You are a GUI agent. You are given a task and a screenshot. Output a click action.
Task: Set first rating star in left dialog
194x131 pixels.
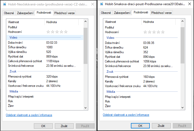[x=48, y=32]
